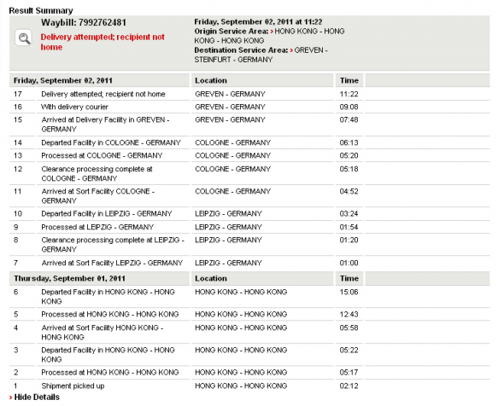Click the Location column header under Friday
The height and width of the screenshot is (406, 504).
point(211,80)
